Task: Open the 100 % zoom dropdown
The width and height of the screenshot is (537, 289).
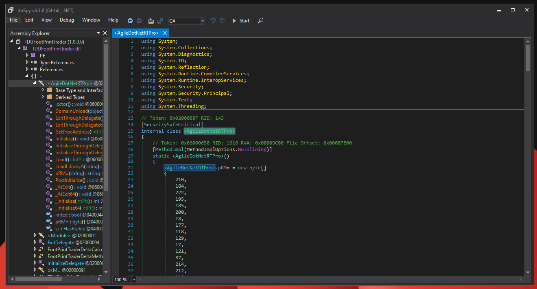Action: click(x=134, y=280)
